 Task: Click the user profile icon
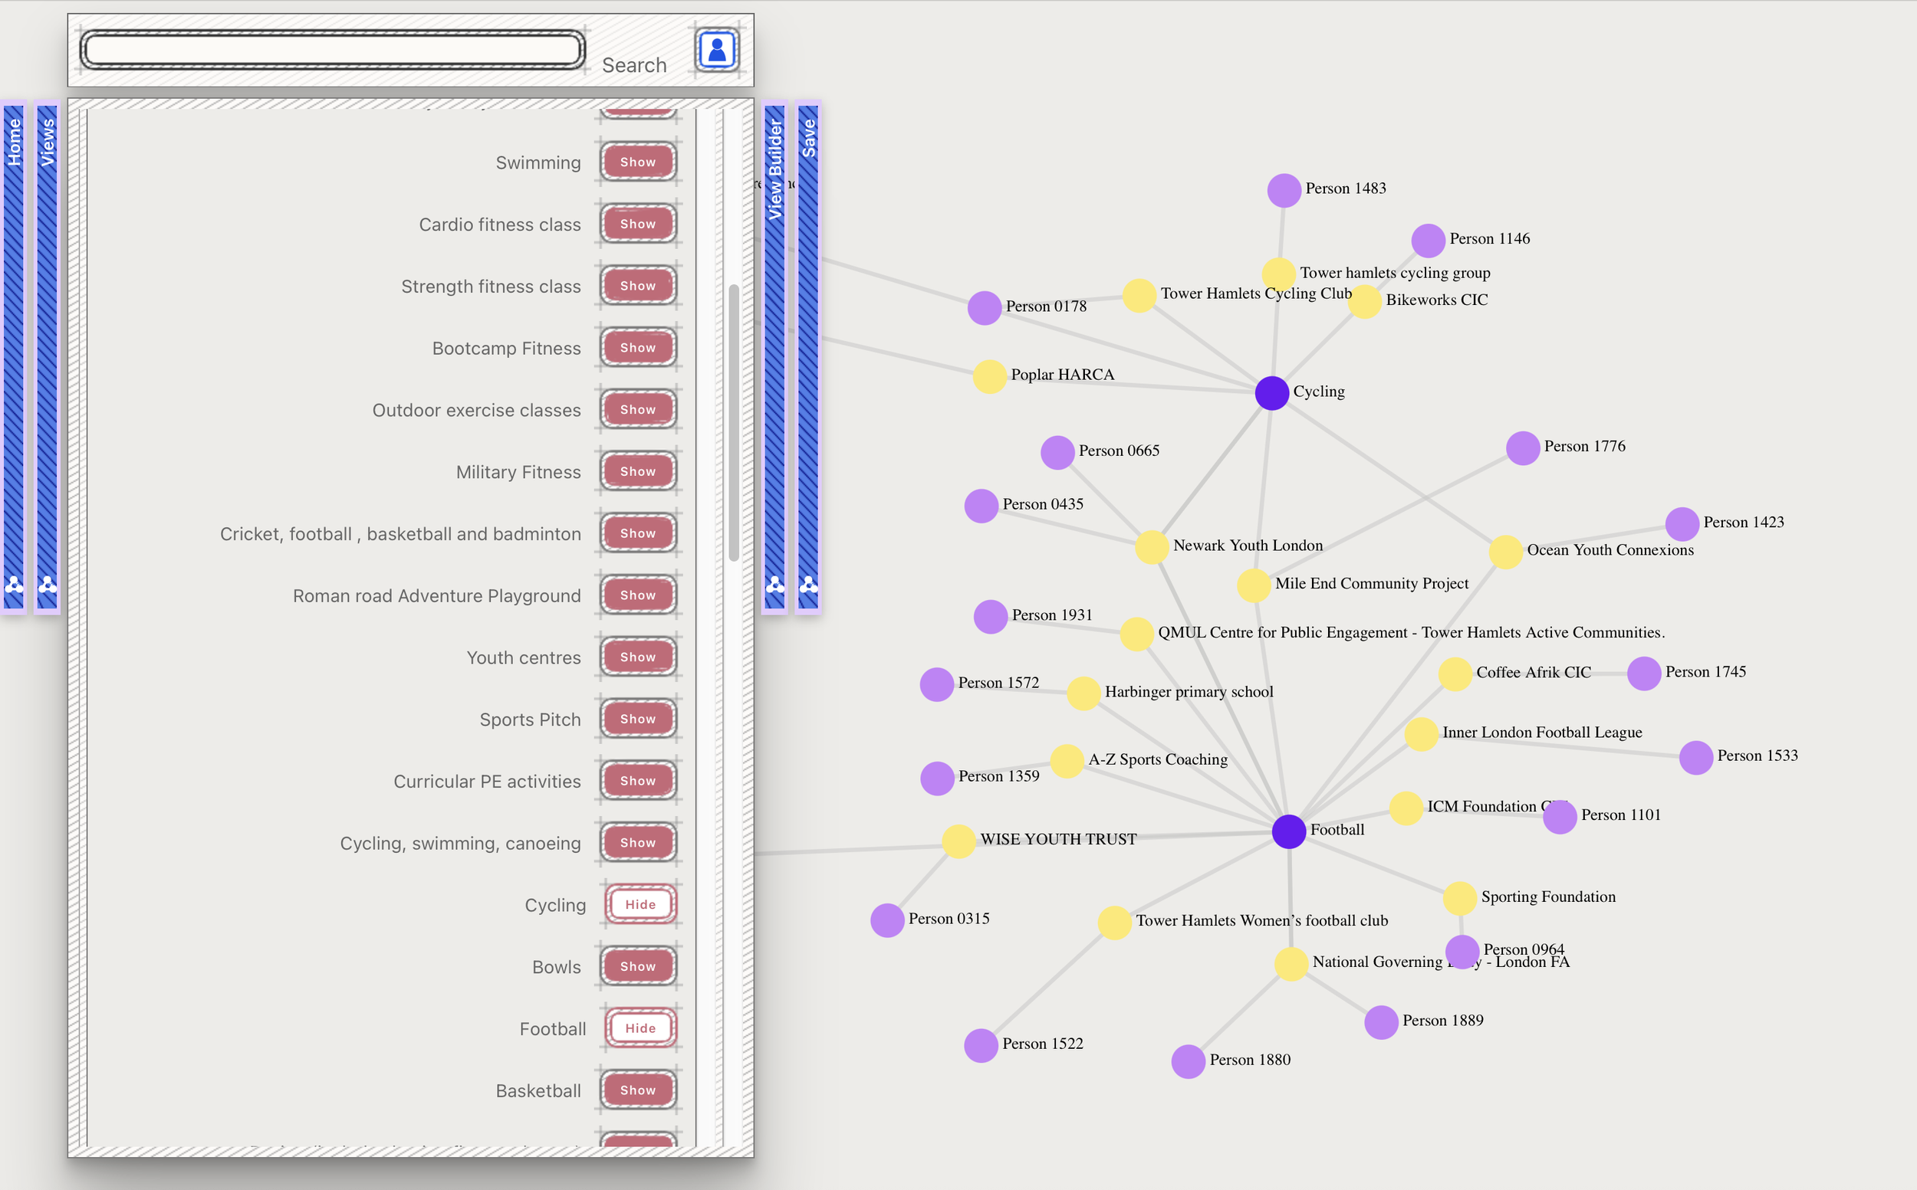pyautogui.click(x=716, y=51)
